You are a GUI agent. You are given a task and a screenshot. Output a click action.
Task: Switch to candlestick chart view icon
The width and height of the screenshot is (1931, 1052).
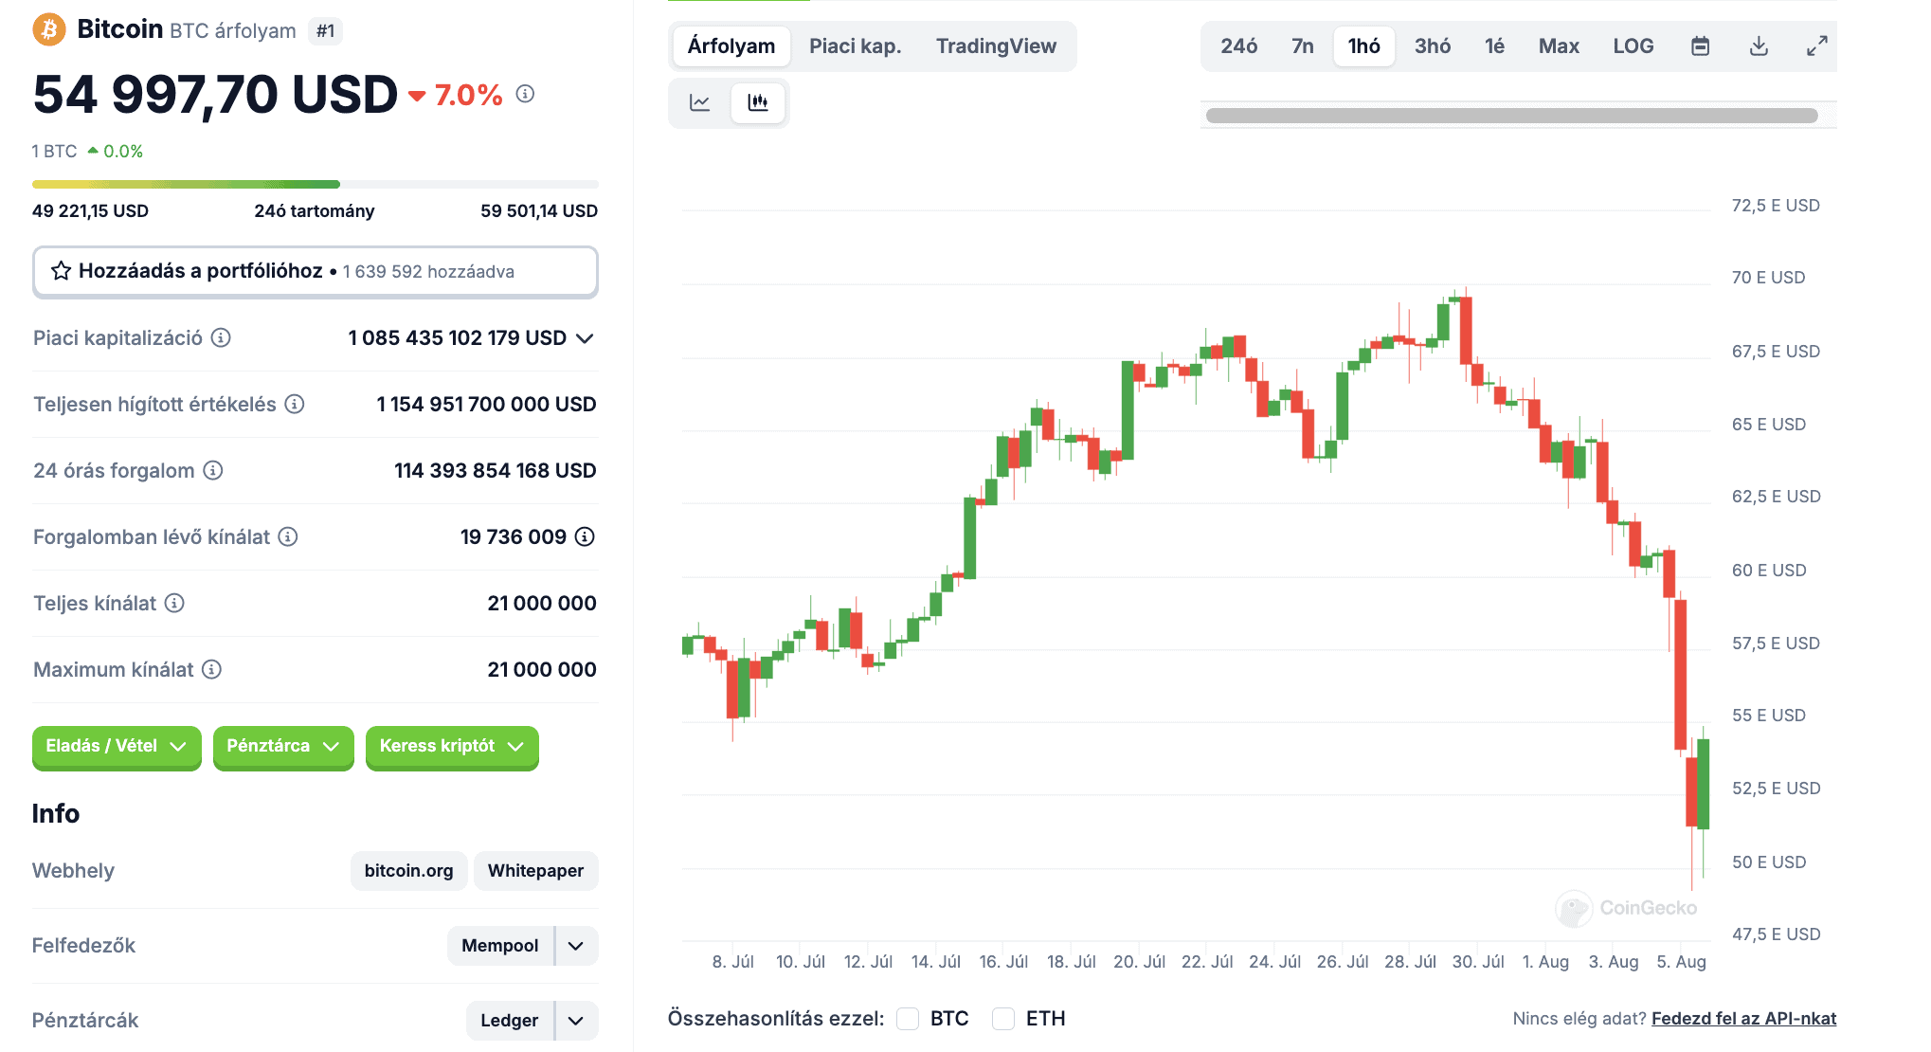coord(758,102)
